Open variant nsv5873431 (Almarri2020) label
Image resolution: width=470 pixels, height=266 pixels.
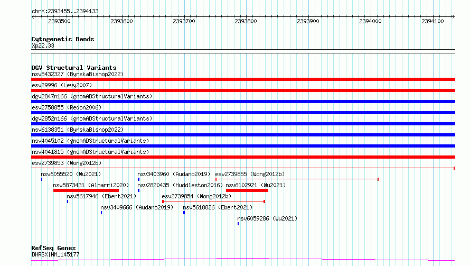tap(91, 185)
